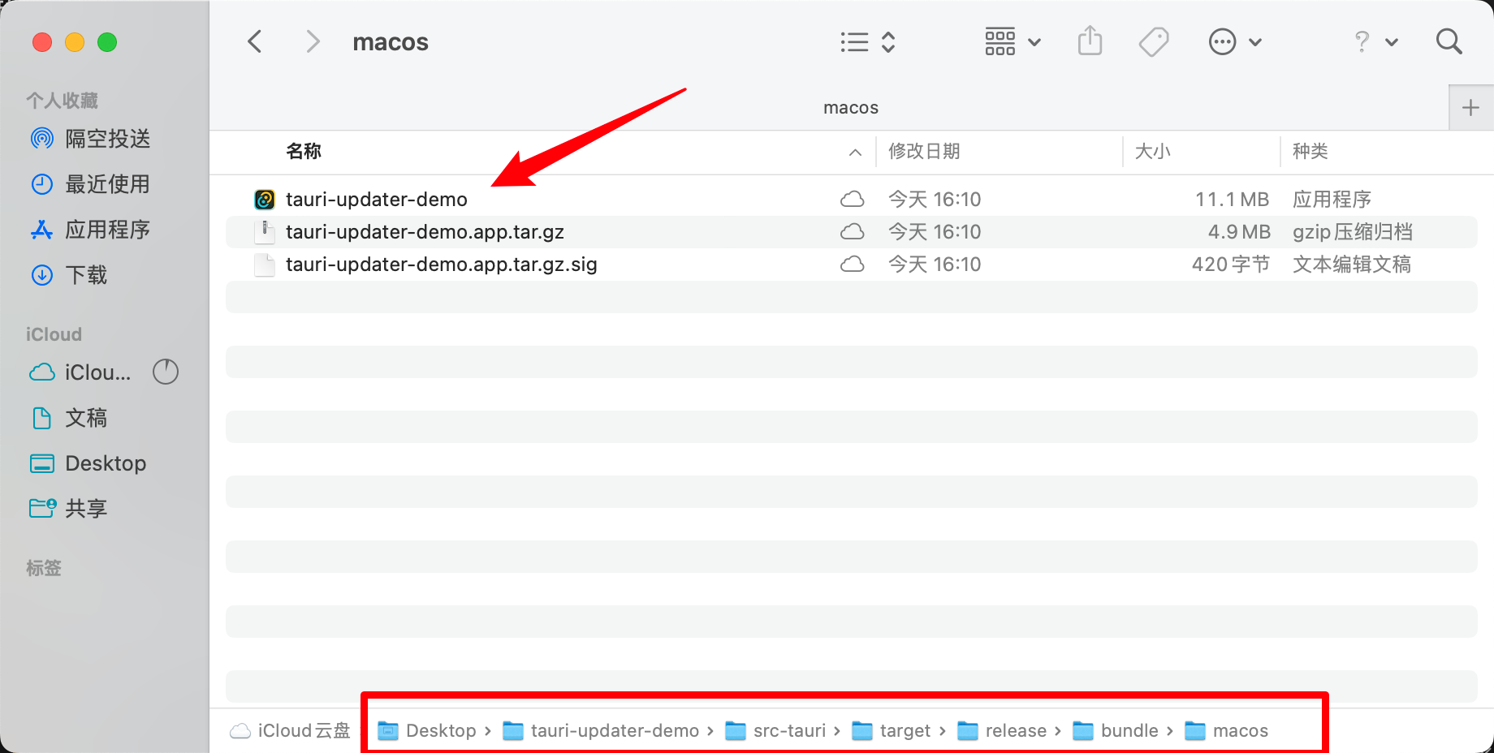Navigate back with the back arrow
The height and width of the screenshot is (753, 1494).
[x=254, y=41]
